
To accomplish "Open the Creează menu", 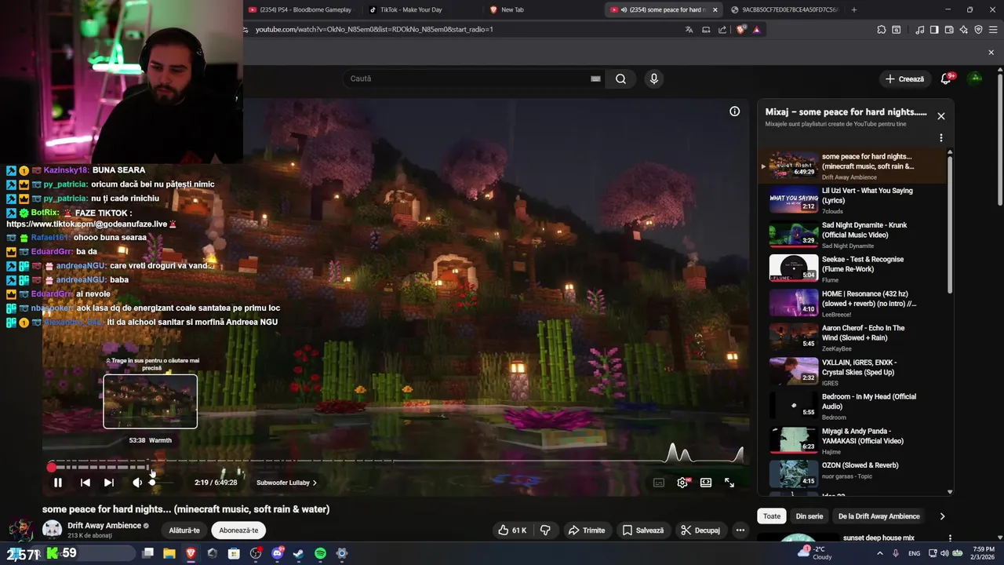I will (904, 78).
